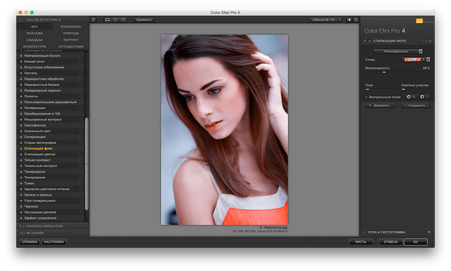Select single image view mode icon
The height and width of the screenshot is (271, 451).
(x=108, y=20)
